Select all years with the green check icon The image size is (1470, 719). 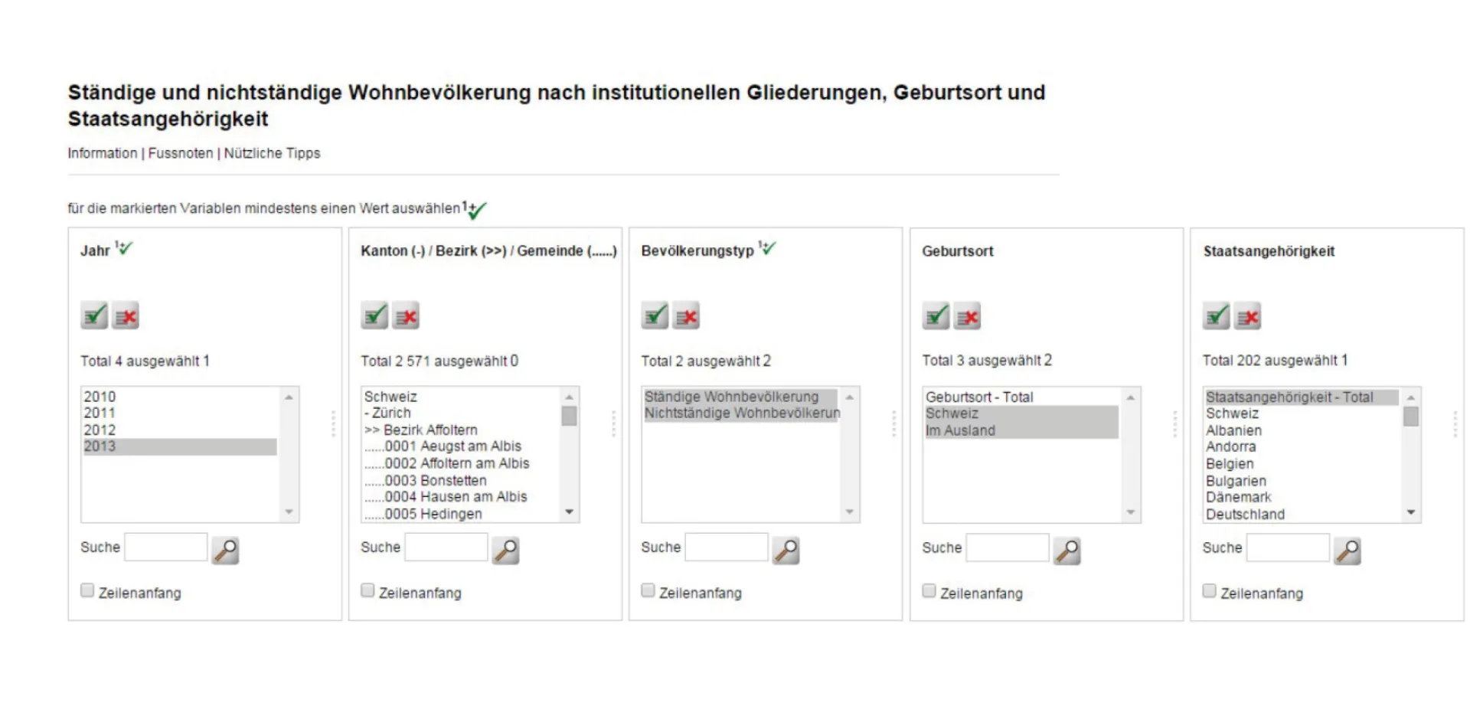(x=93, y=315)
